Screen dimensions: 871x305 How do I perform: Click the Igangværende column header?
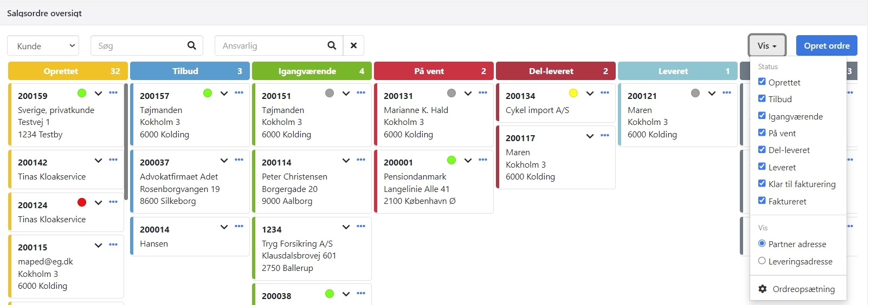pos(312,71)
